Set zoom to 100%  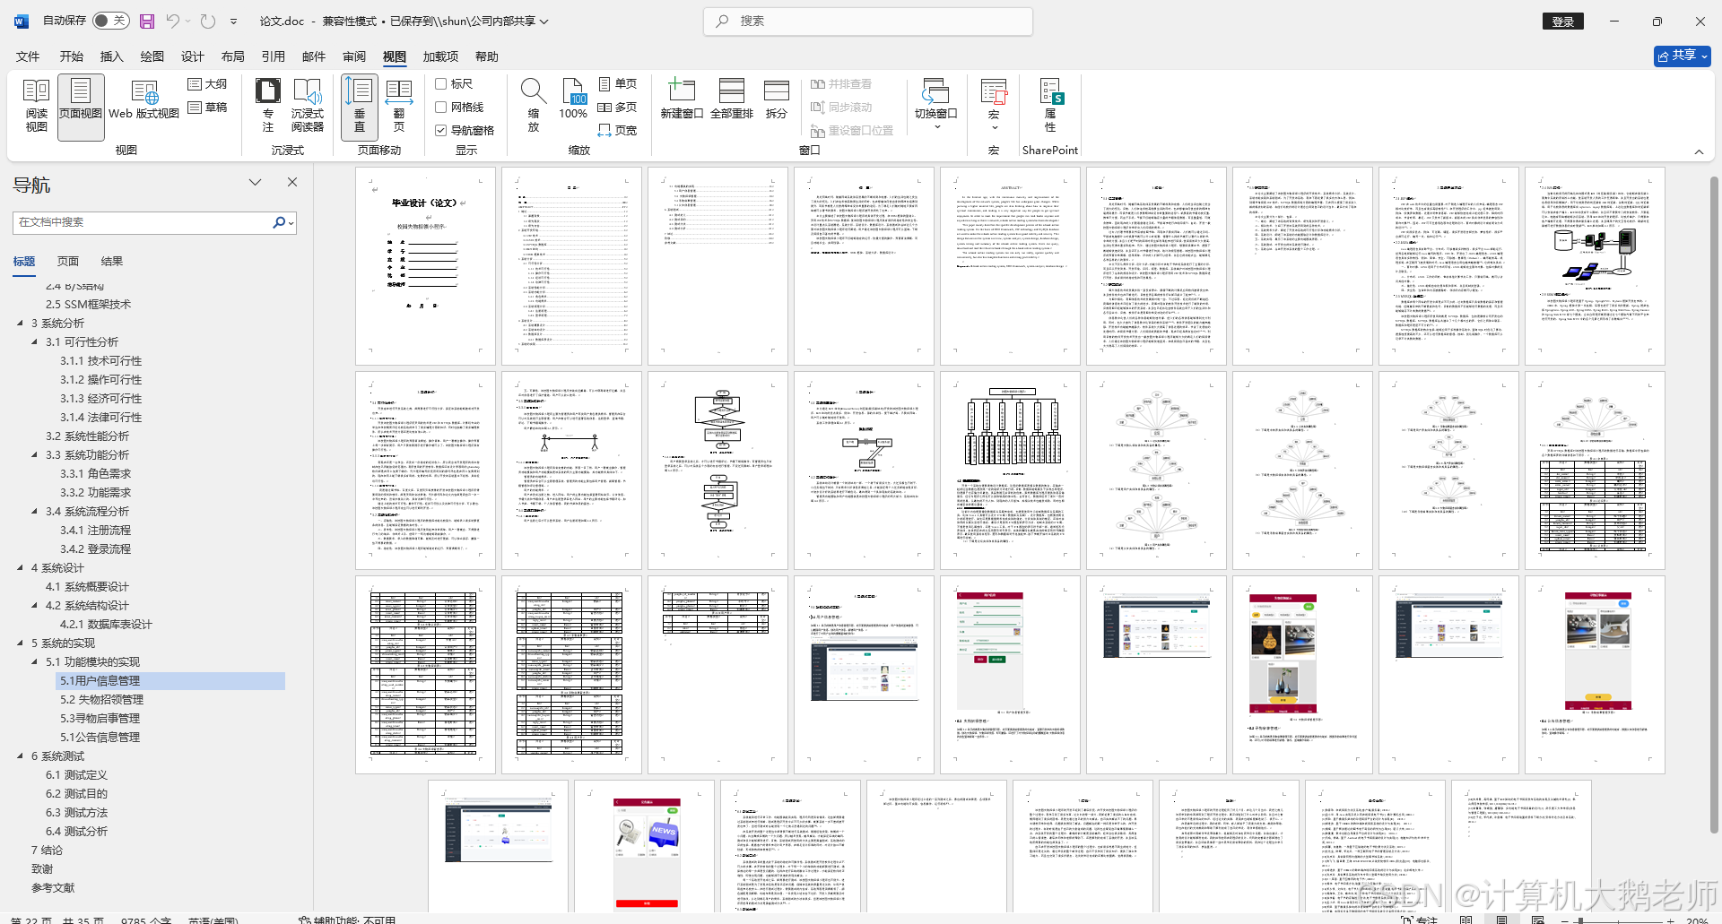point(573,100)
